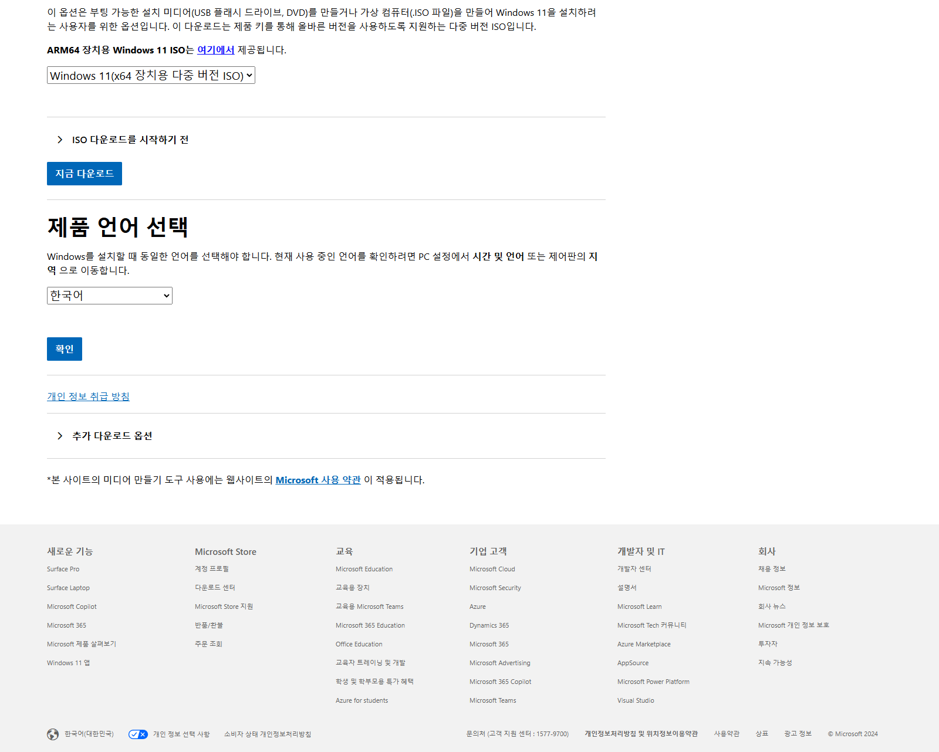This screenshot has width=939, height=752.
Task: Open 'Microsoft 개인 정보 보호' link
Action: (x=793, y=625)
